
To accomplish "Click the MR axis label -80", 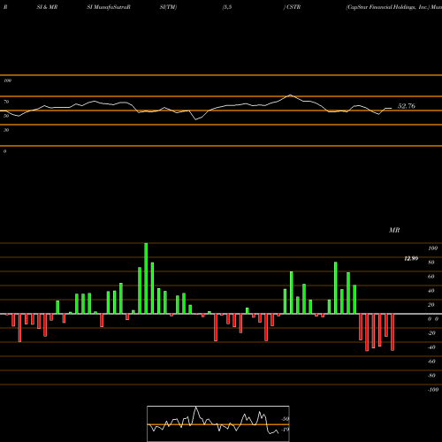I will [x=431, y=376].
